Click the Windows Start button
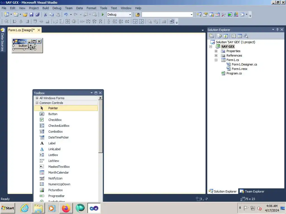The width and height of the screenshot is (286, 214). click(x=8, y=208)
